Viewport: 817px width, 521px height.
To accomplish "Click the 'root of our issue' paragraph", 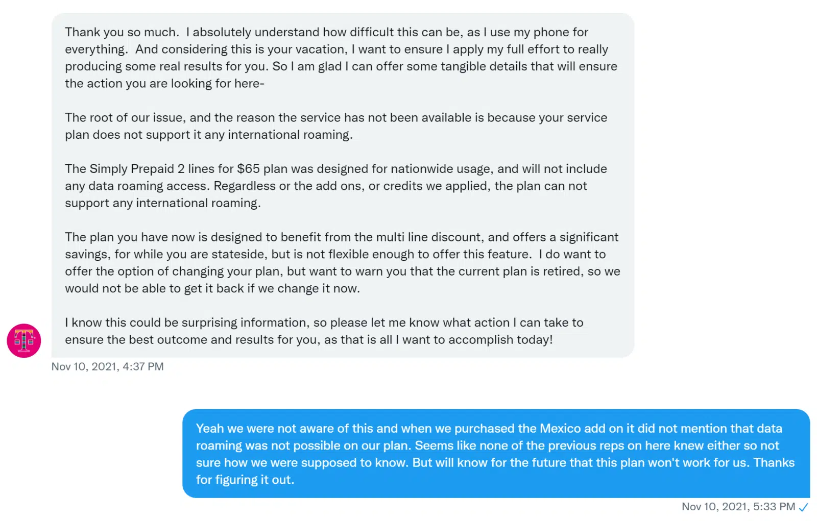I will pyautogui.click(x=336, y=126).
